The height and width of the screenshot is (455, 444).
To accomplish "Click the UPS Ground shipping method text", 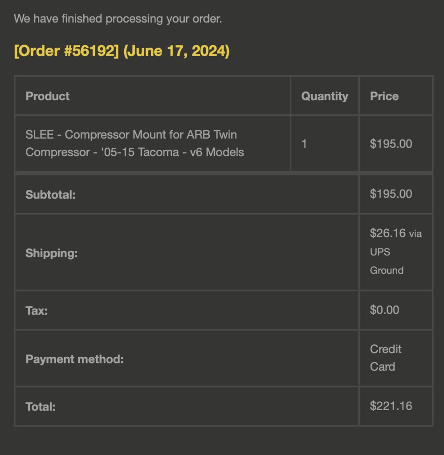I will (x=387, y=261).
